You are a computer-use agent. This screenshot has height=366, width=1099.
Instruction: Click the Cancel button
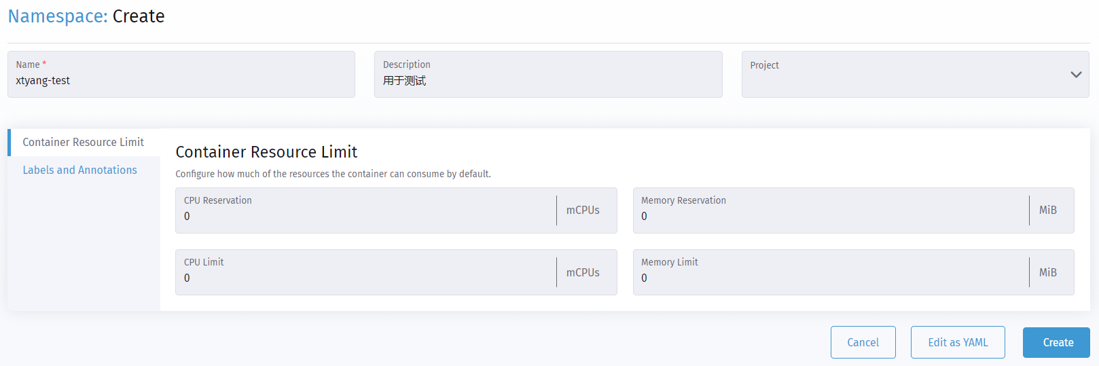tap(863, 342)
